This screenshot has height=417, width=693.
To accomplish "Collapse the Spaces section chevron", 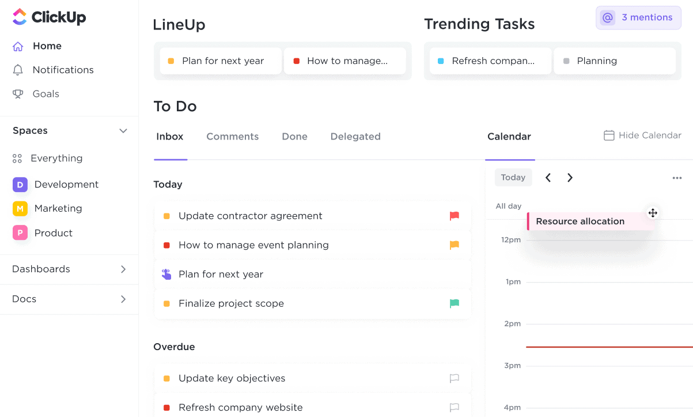I will 123,131.
